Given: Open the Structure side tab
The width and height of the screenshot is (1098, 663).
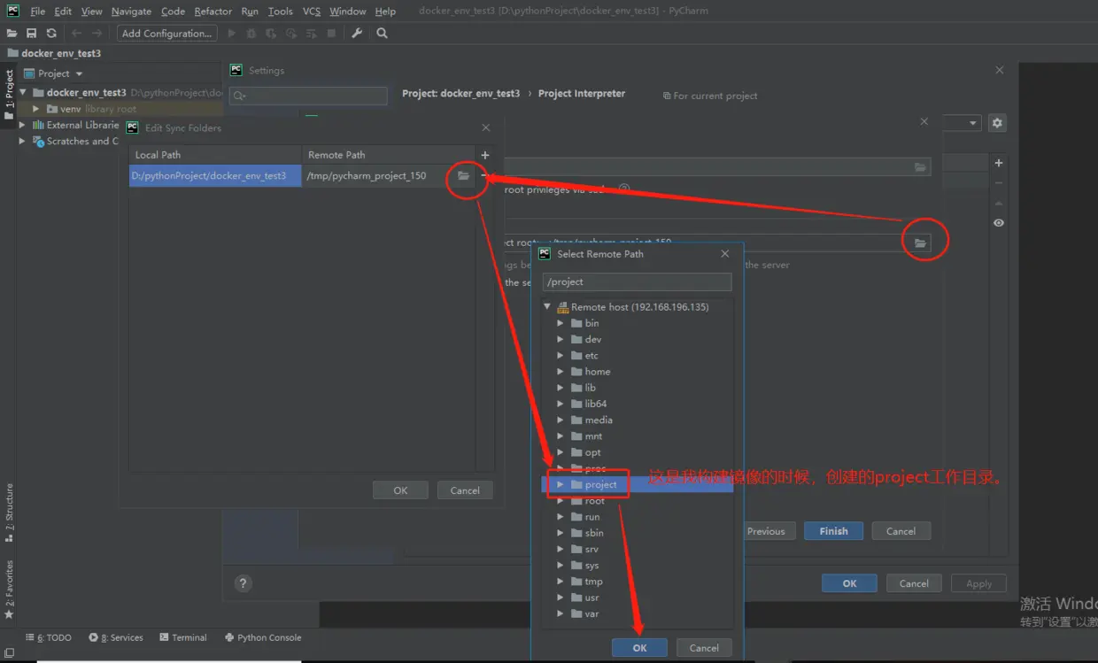Looking at the screenshot, I should (9, 514).
